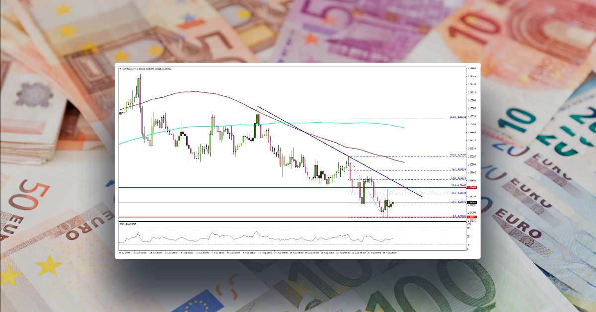Toggle the 23.6 - 1.08045 retracement level
Viewport: 596px width, 312px height.
pos(457,201)
